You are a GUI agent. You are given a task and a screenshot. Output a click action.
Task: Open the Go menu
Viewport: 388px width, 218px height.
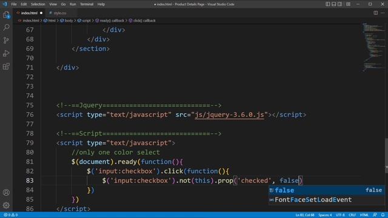point(63,4)
